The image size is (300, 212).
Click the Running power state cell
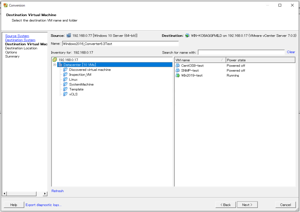click(x=233, y=75)
